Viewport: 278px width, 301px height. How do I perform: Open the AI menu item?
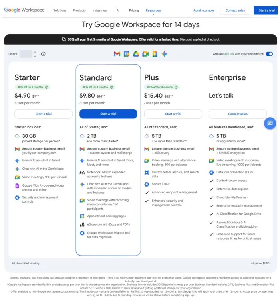click(x=118, y=10)
